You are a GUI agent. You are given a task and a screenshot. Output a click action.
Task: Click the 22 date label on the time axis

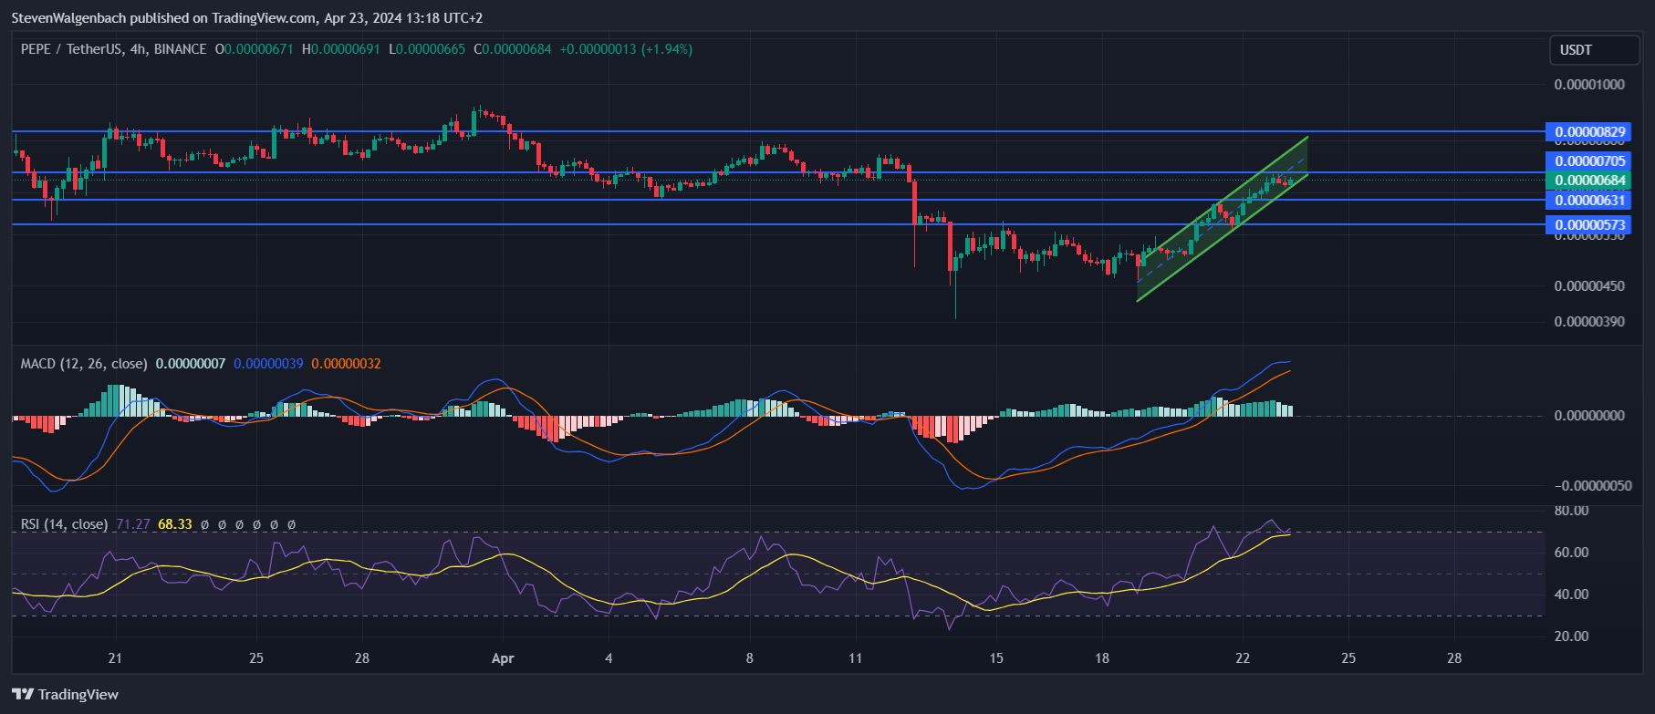click(x=1243, y=658)
